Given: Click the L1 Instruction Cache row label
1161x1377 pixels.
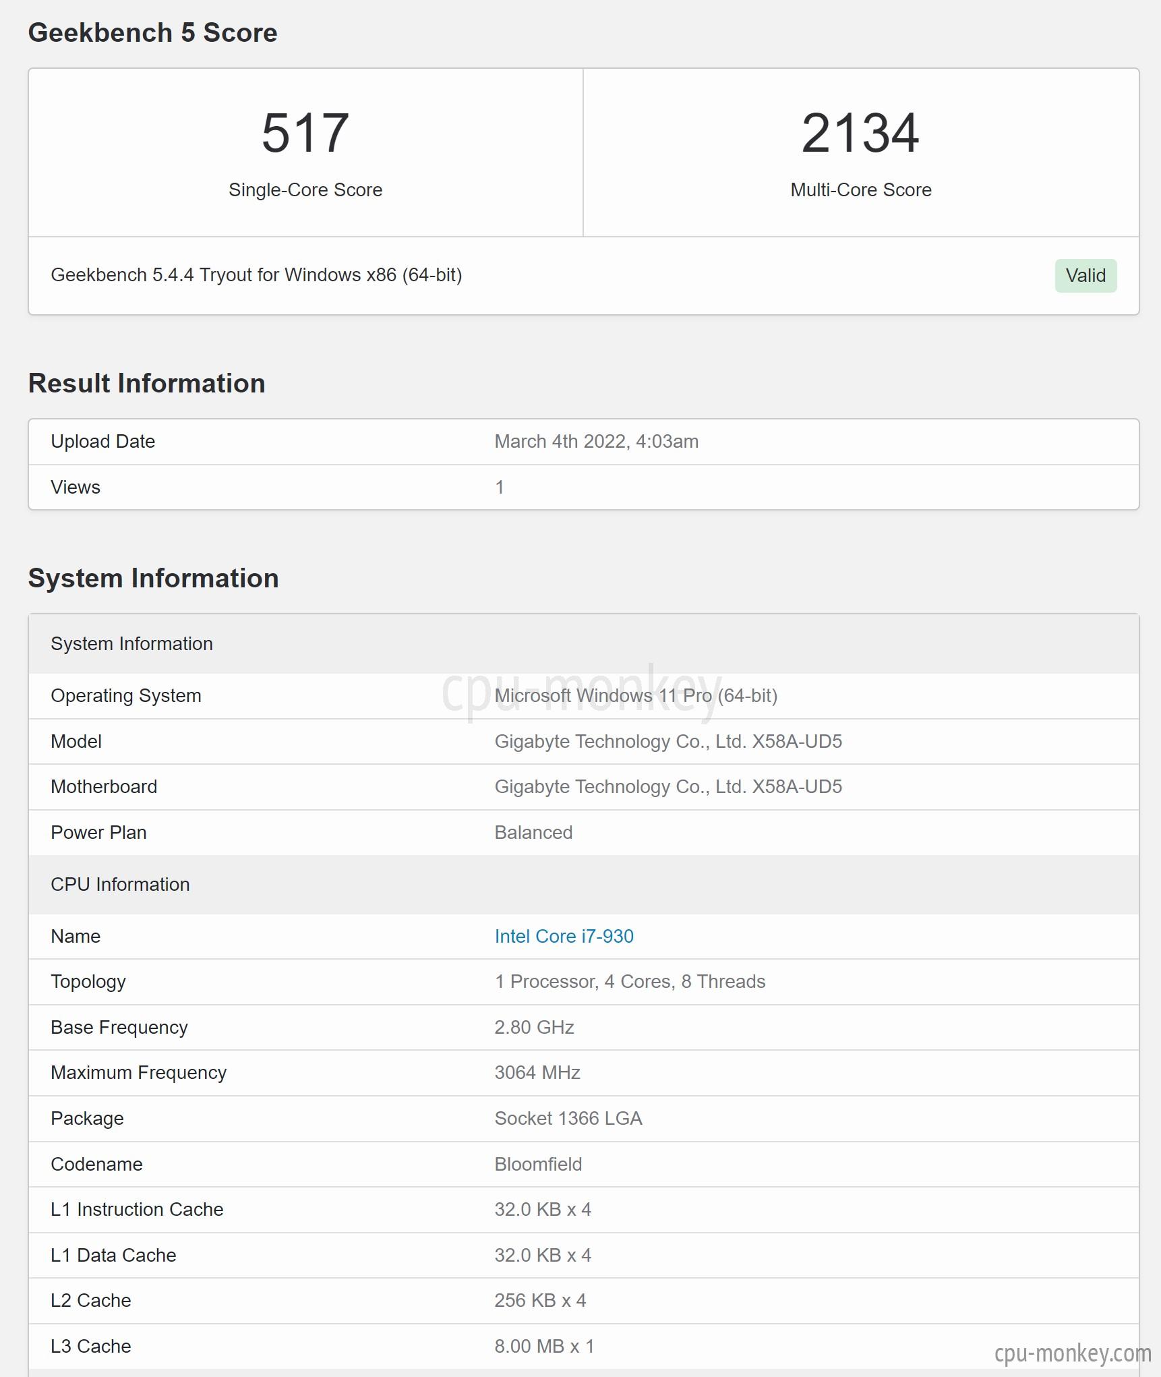Looking at the screenshot, I should (x=137, y=1209).
